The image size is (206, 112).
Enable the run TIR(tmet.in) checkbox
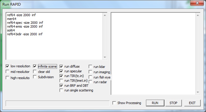pyautogui.click(x=61, y=81)
